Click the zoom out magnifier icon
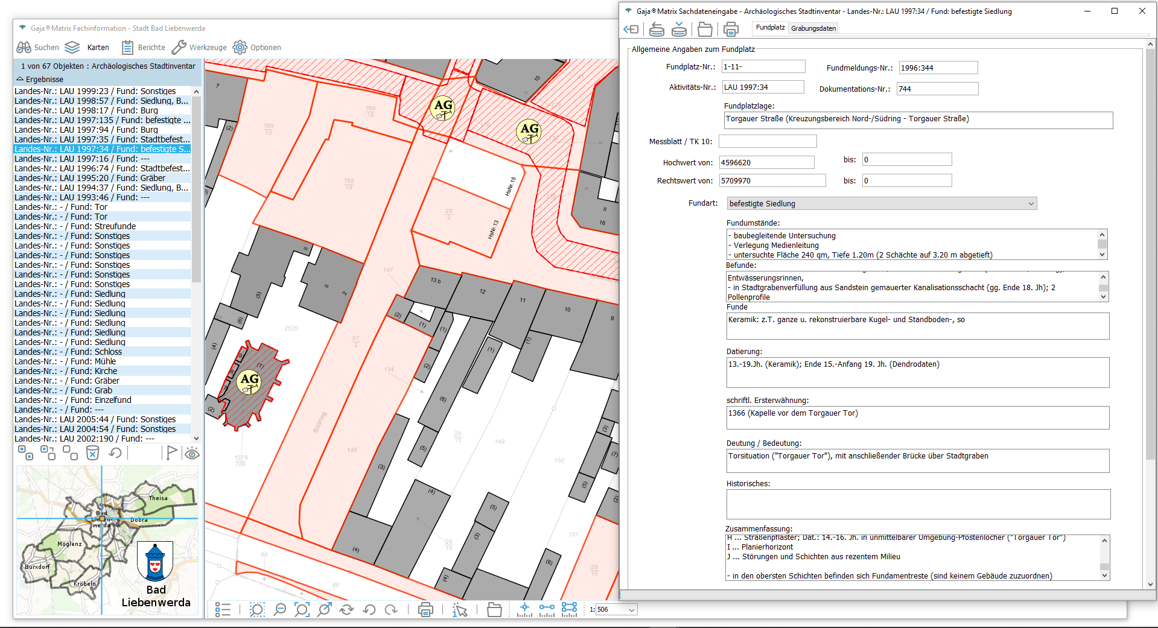Viewport: 1158px width, 628px height. coord(279,610)
